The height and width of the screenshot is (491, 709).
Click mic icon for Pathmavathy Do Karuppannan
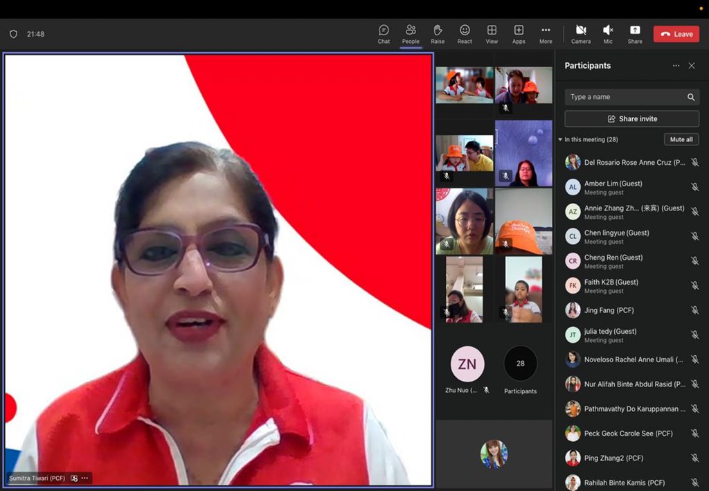pyautogui.click(x=695, y=409)
